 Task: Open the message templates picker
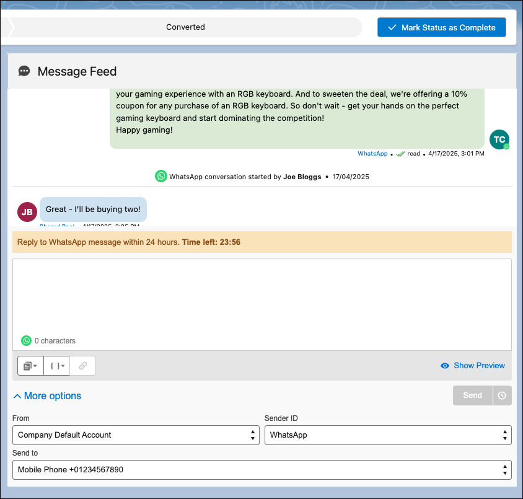(x=28, y=366)
